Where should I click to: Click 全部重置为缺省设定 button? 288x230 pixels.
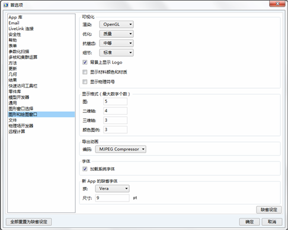pos(29,222)
